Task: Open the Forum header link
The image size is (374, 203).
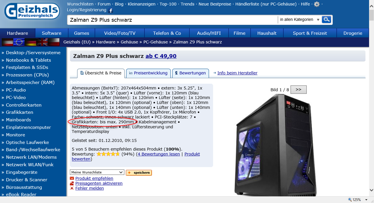Action: pos(104,4)
